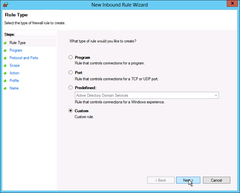Pick the Custom rule radio button
Screen dimensions: 240x193
(x=71, y=111)
